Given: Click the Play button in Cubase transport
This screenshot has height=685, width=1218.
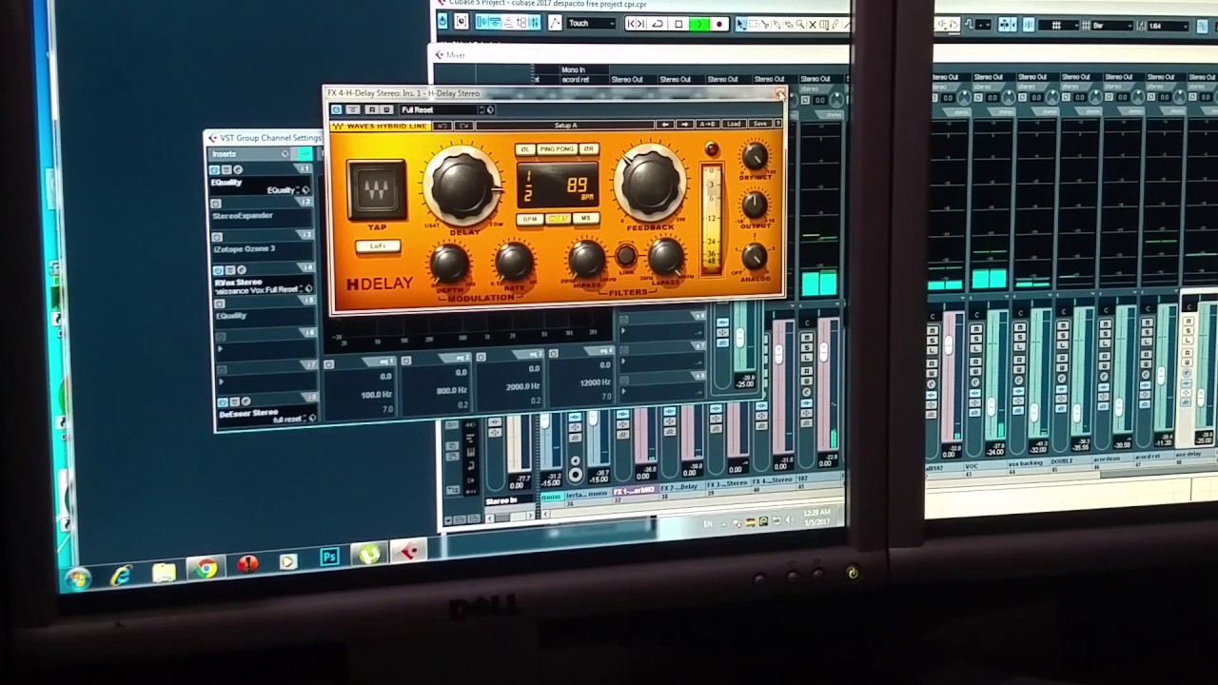Looking at the screenshot, I should pyautogui.click(x=698, y=24).
